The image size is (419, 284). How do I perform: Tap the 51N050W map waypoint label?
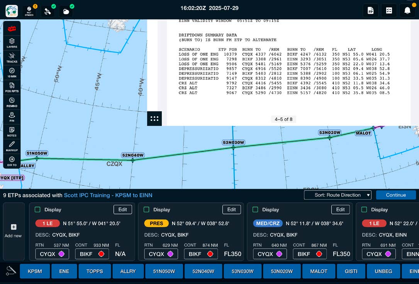pyautogui.click(x=37, y=153)
